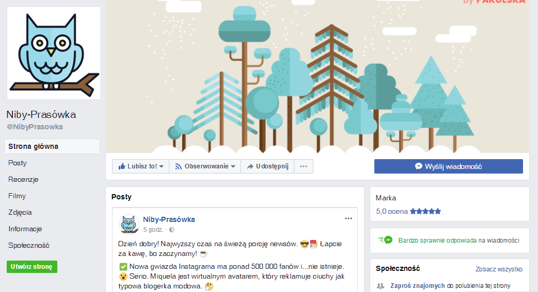The image size is (538, 292).
Task: Click the owl profile picture
Action: click(x=54, y=53)
